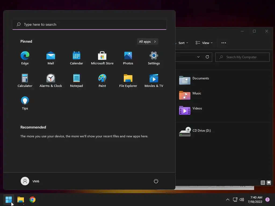This screenshot has width=275, height=206.
Task: Open the Calculator app
Action: click(25, 80)
